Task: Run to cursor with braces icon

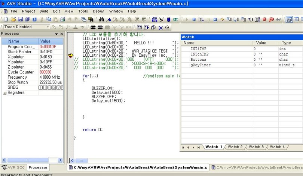Action: pyautogui.click(x=251, y=19)
